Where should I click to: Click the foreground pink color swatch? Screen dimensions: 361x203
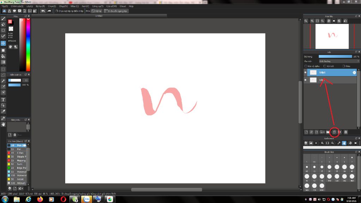[10, 21]
